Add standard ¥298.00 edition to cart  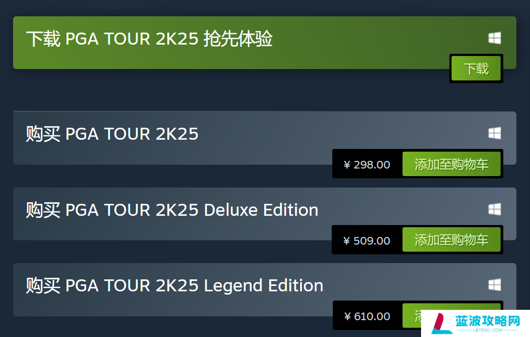click(x=451, y=164)
